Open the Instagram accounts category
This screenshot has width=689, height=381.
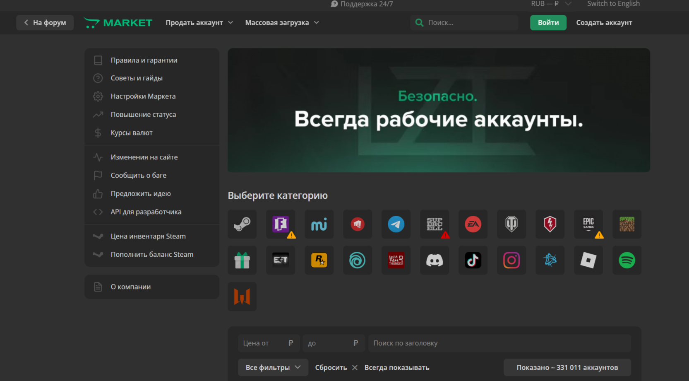pos(511,260)
